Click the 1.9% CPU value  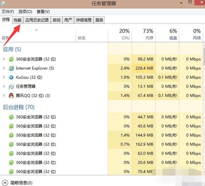click(x=125, y=77)
